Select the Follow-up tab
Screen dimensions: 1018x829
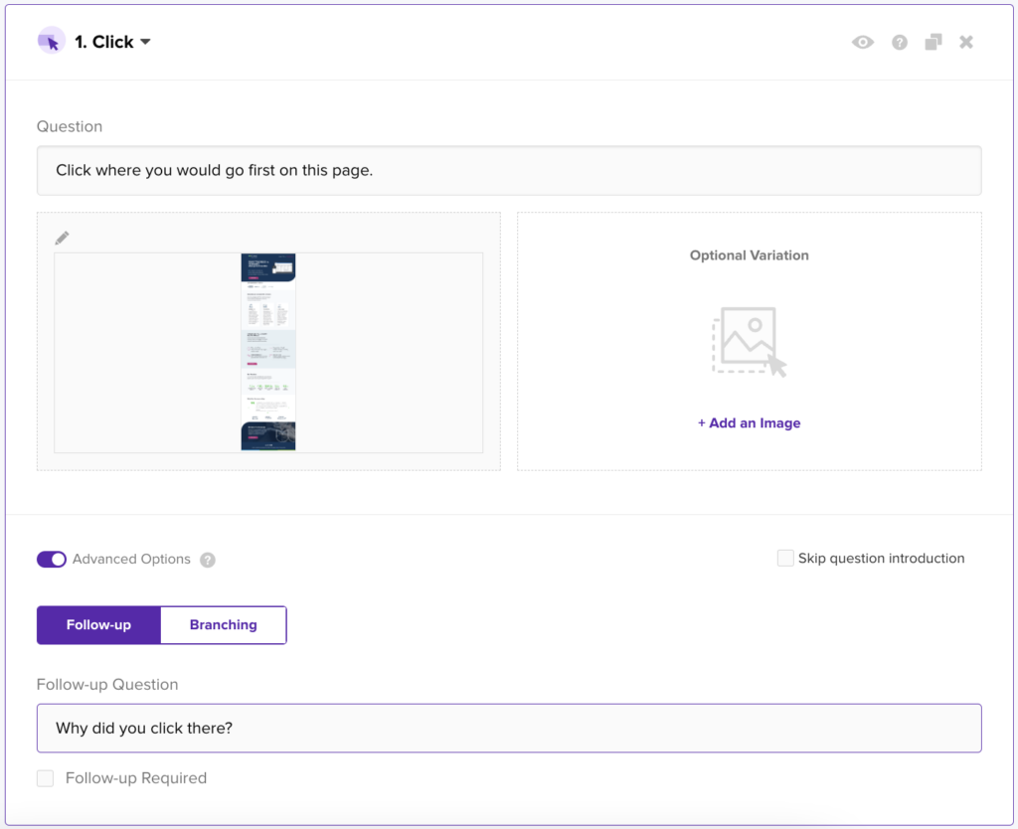pyautogui.click(x=98, y=624)
